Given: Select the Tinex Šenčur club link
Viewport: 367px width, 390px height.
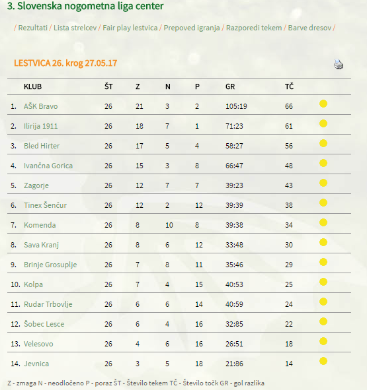Looking at the screenshot, I should pos(45,205).
